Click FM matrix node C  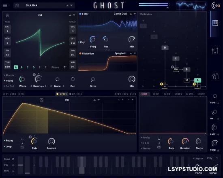coord(176,59)
